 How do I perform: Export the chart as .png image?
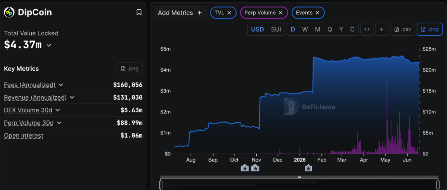(x=429, y=29)
